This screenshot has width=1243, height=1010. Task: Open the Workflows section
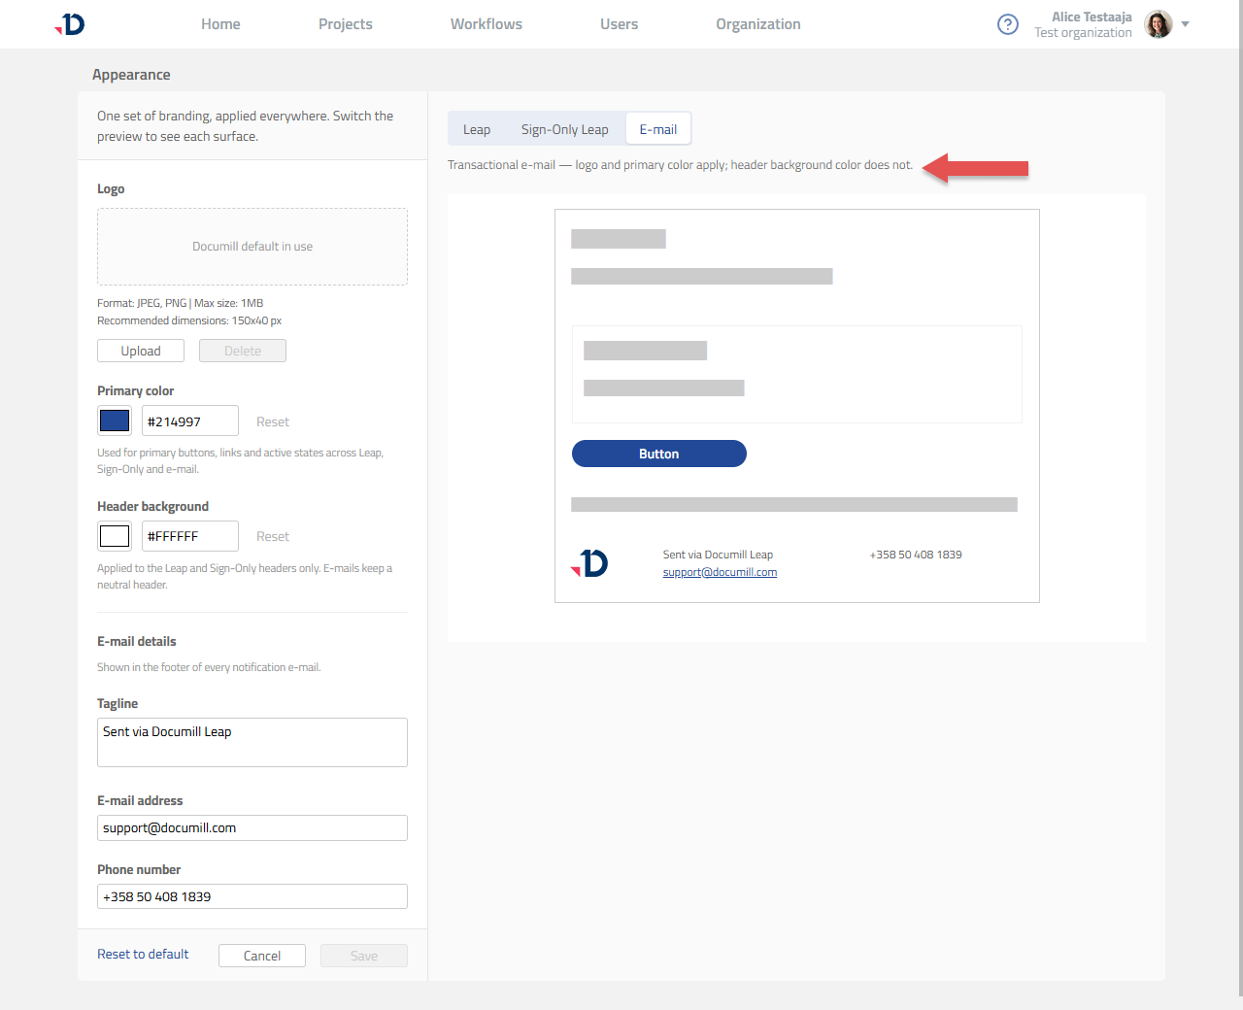486,24
